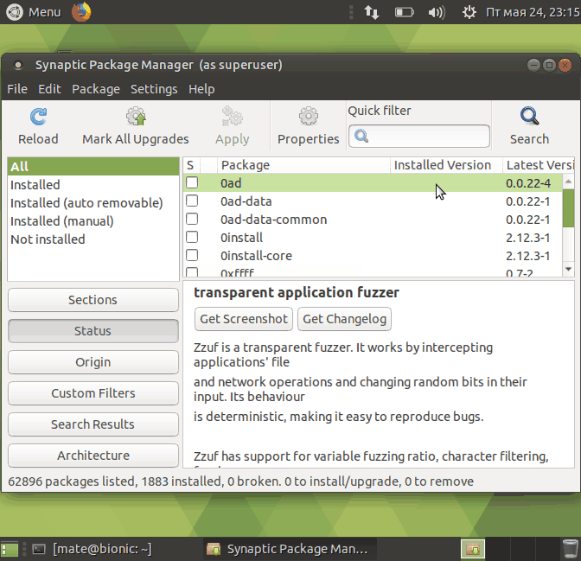Click the Apply gears icon
Image resolution: width=581 pixels, height=561 pixels.
[232, 117]
